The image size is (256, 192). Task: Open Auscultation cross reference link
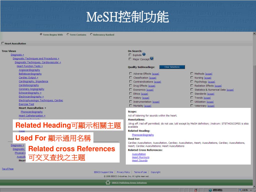tap(139, 154)
